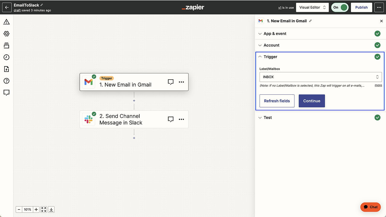The image size is (386, 217).
Task: Click the Publish button
Action: tap(361, 8)
